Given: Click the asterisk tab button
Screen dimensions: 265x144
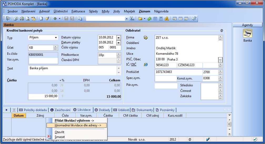Looking at the screenshot, I should 6,110.
